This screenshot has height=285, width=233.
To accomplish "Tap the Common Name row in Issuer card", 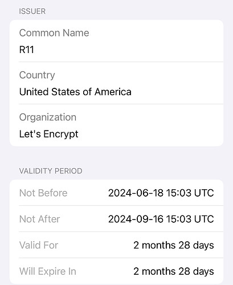I will click(x=116, y=41).
